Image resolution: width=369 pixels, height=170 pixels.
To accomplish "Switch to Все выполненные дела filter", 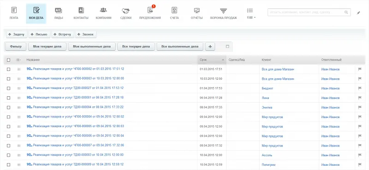I will pos(180,47).
